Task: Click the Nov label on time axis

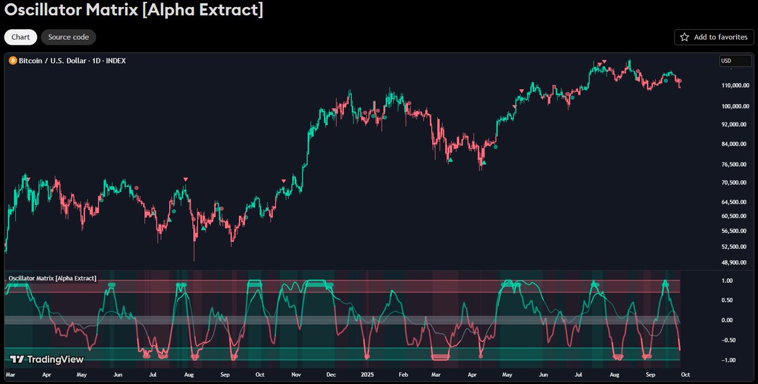Action: (x=295, y=374)
